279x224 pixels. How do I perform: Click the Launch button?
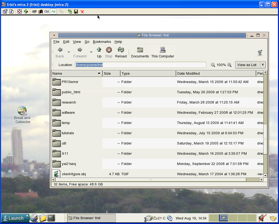coord(15,218)
